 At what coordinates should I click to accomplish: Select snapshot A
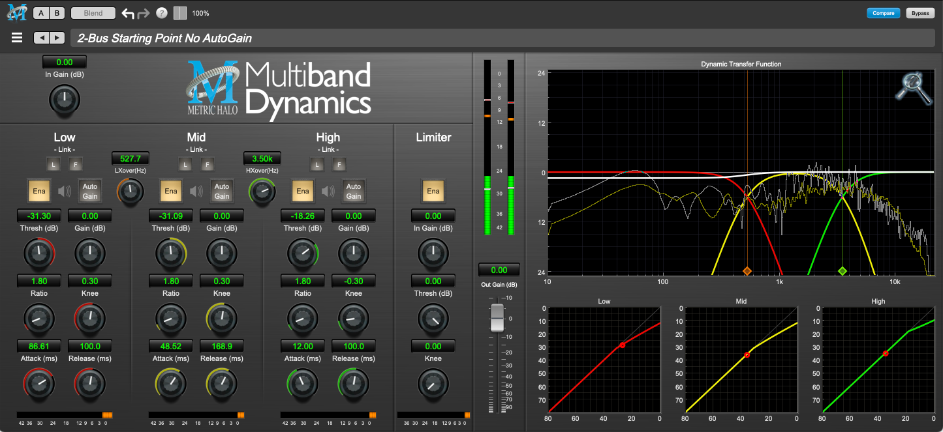[x=40, y=12]
